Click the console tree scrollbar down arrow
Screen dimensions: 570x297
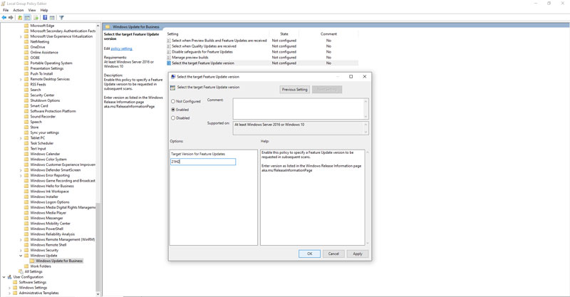click(x=98, y=293)
